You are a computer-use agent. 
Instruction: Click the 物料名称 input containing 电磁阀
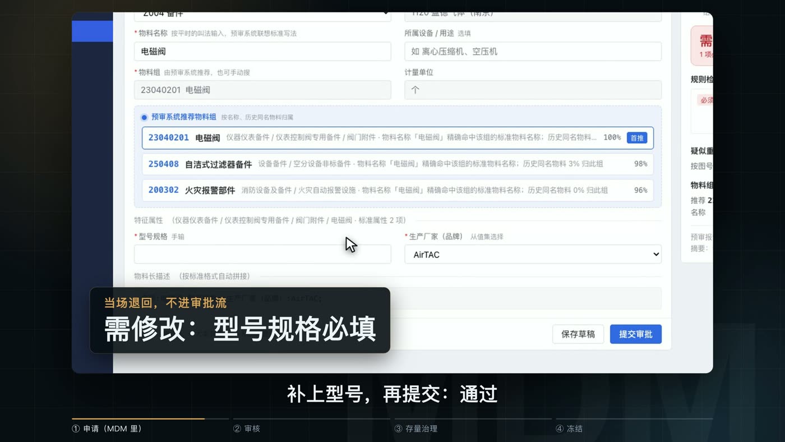(262, 52)
